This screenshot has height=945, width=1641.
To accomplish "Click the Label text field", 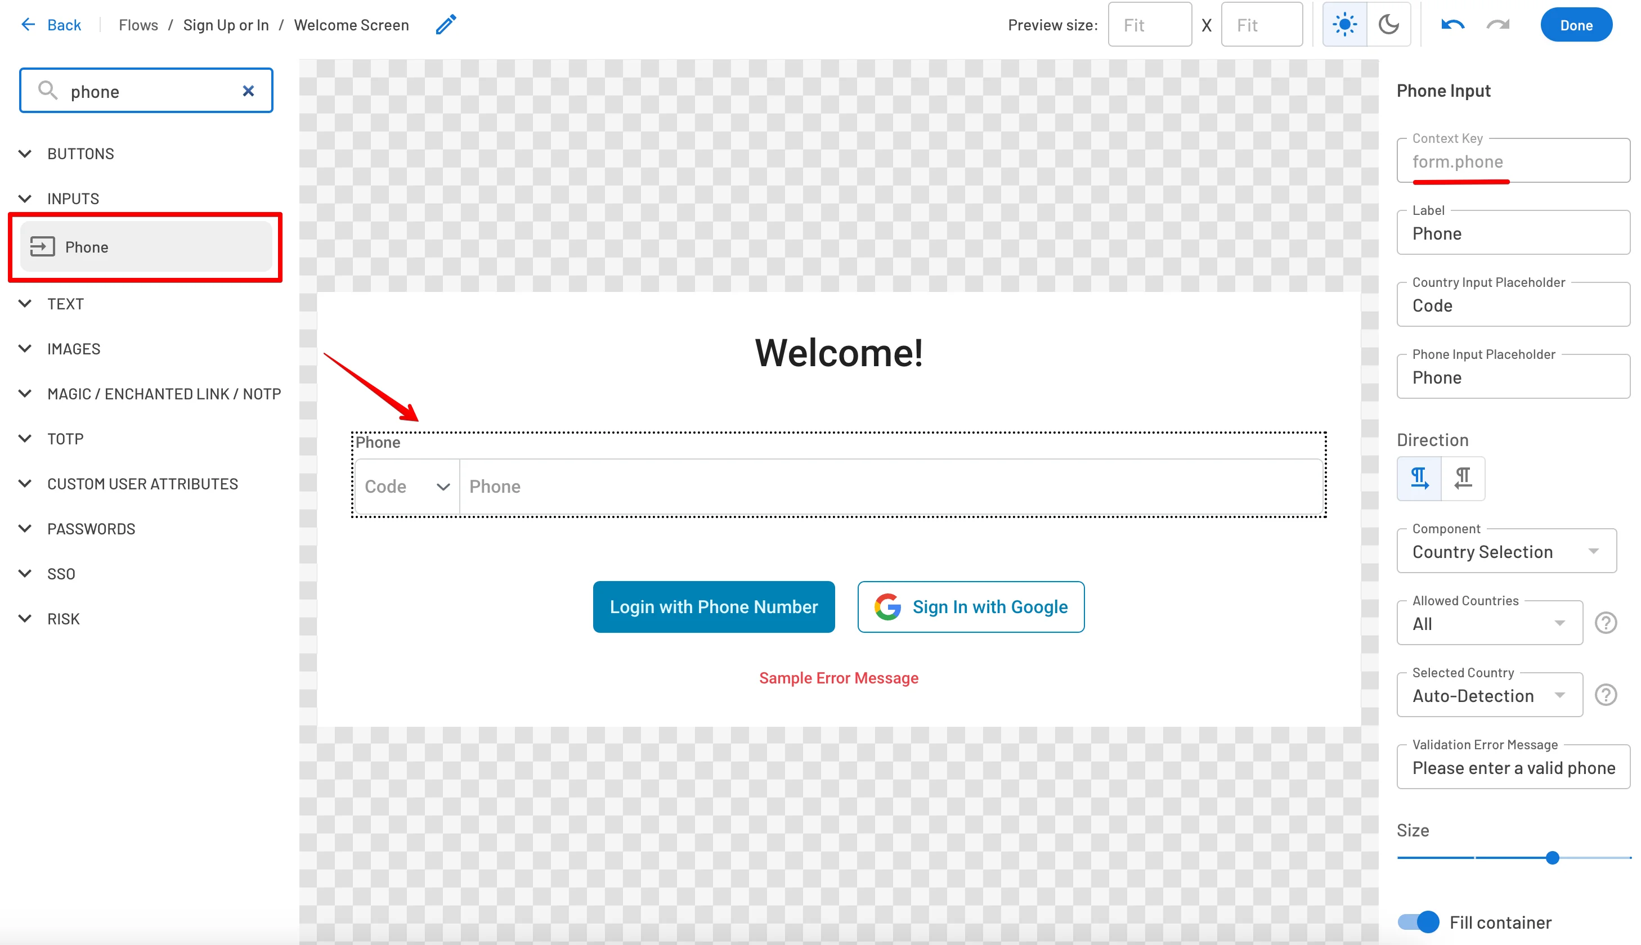I will click(1513, 233).
